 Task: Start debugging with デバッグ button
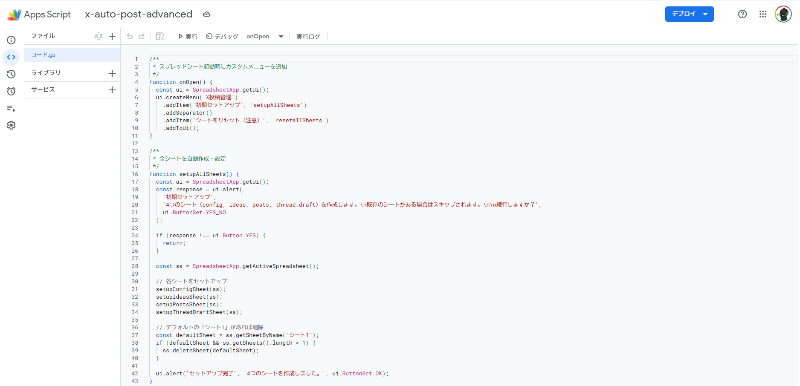[x=222, y=37]
